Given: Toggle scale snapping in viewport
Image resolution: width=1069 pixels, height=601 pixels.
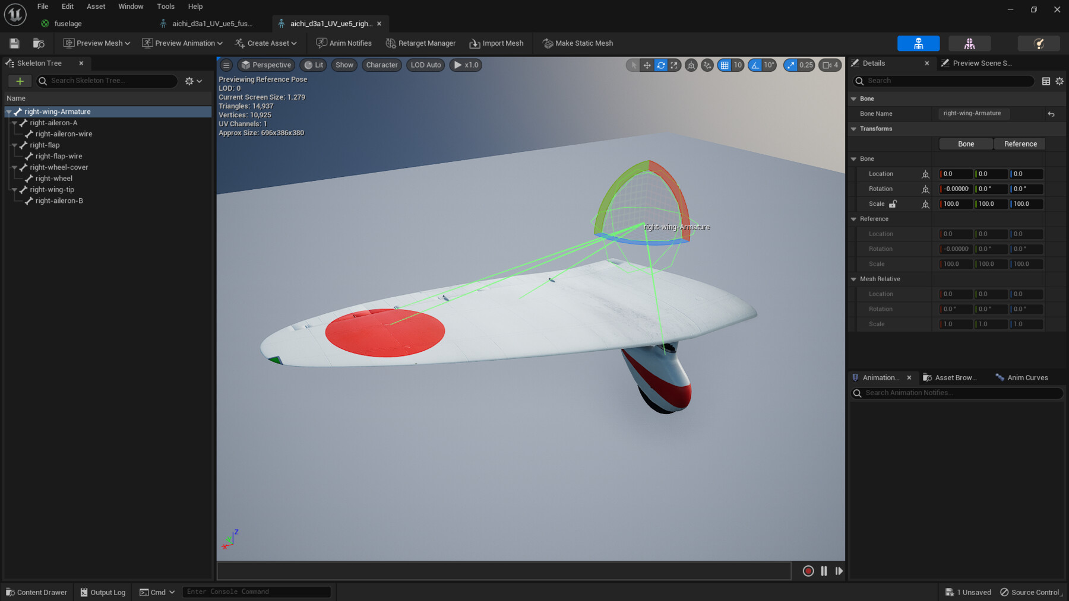Looking at the screenshot, I should point(790,65).
